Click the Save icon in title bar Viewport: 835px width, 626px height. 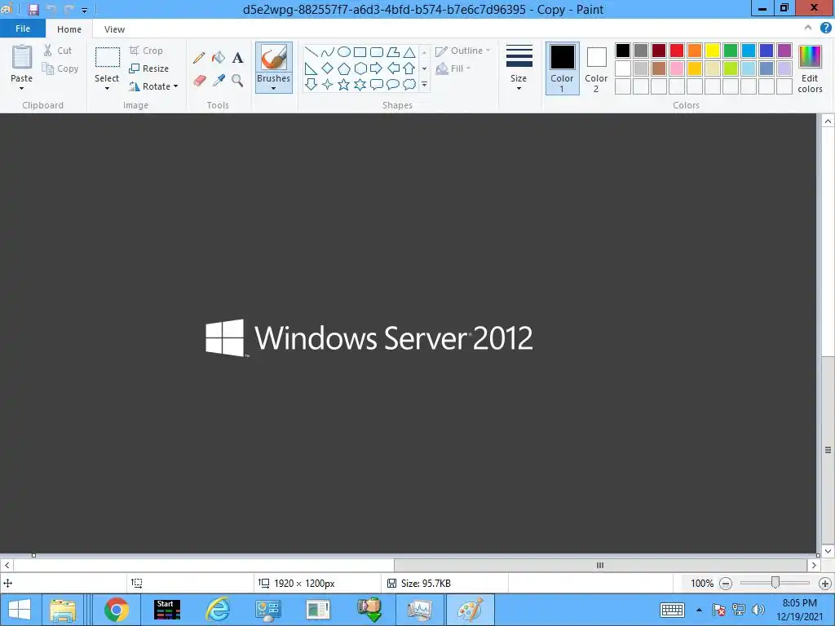tap(33, 10)
